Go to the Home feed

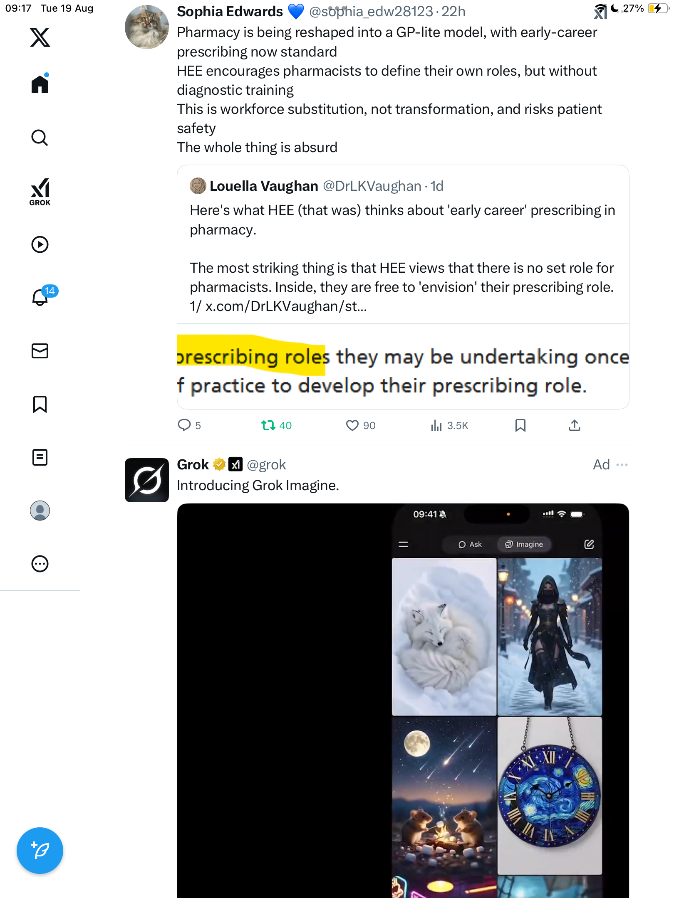click(40, 84)
